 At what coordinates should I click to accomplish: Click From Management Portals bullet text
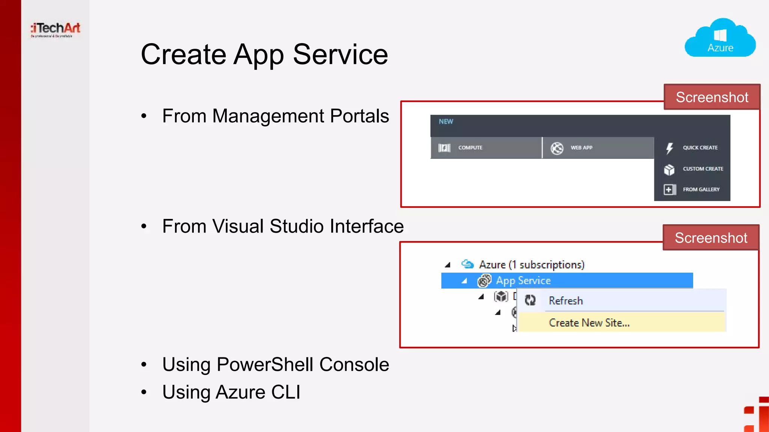point(276,116)
